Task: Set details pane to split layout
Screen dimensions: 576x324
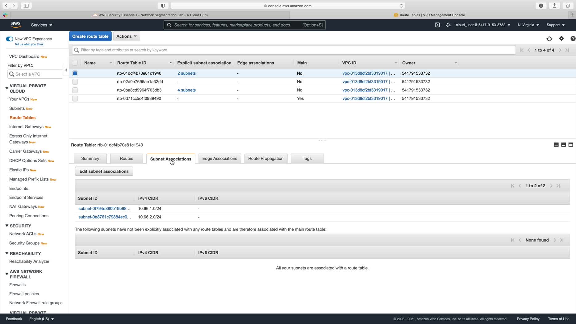Action: coord(563,145)
